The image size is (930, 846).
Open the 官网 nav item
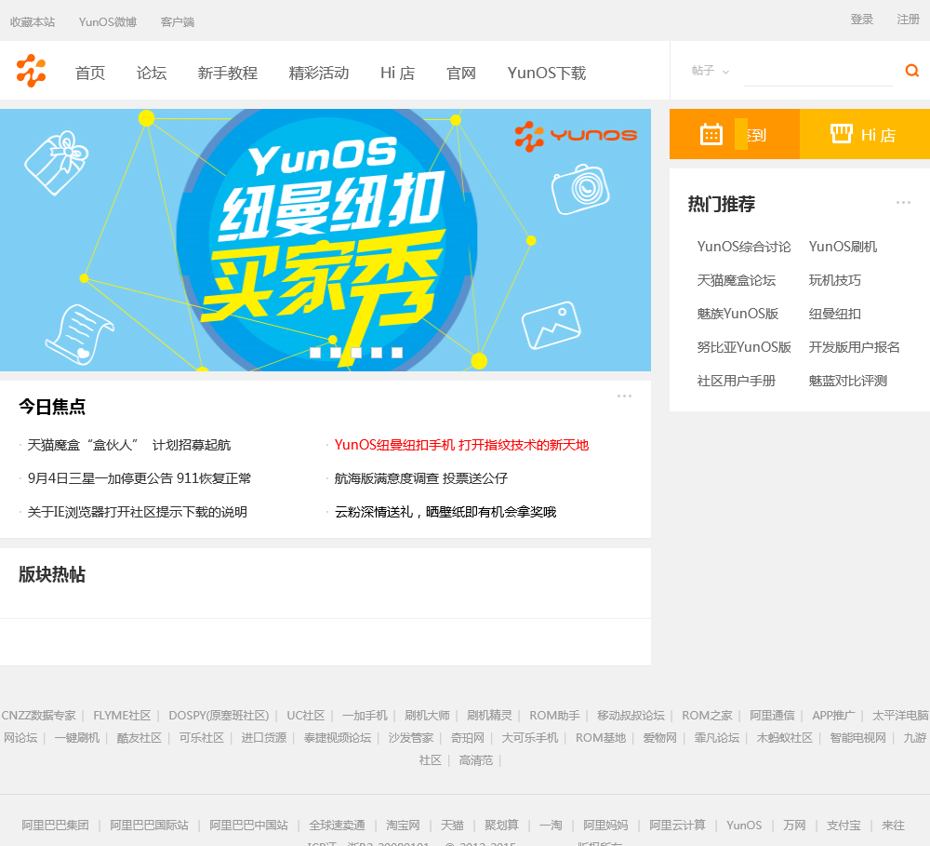[x=461, y=73]
